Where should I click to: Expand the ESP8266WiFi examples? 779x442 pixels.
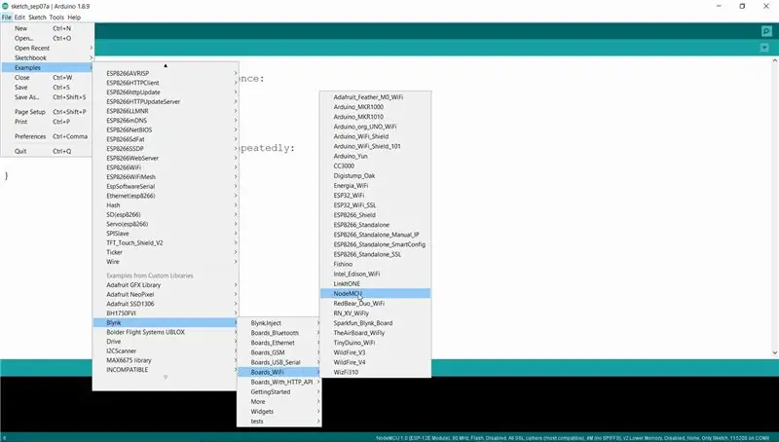[x=166, y=167]
